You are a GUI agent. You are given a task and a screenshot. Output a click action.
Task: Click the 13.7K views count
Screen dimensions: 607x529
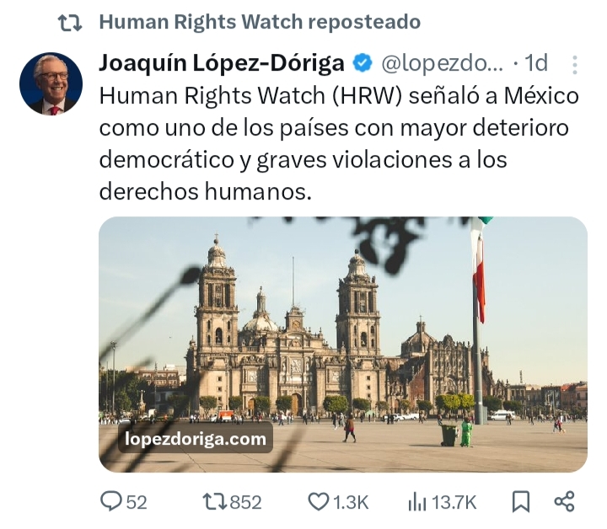click(x=454, y=502)
